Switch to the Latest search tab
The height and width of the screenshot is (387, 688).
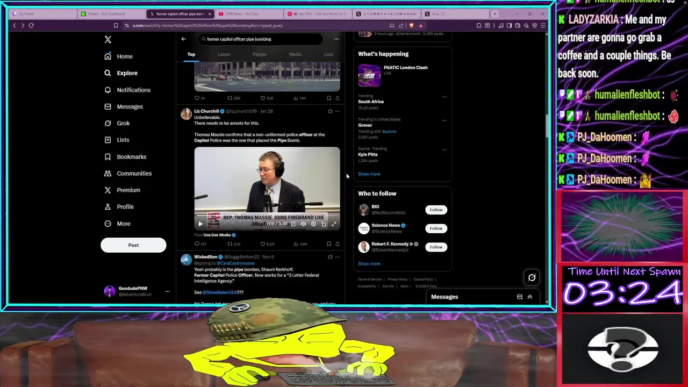tap(224, 54)
